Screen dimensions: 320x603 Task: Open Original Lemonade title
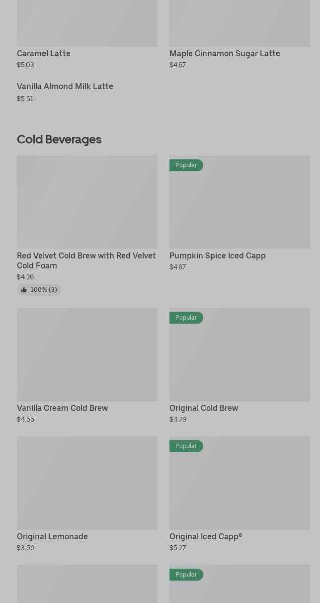pyautogui.click(x=52, y=536)
